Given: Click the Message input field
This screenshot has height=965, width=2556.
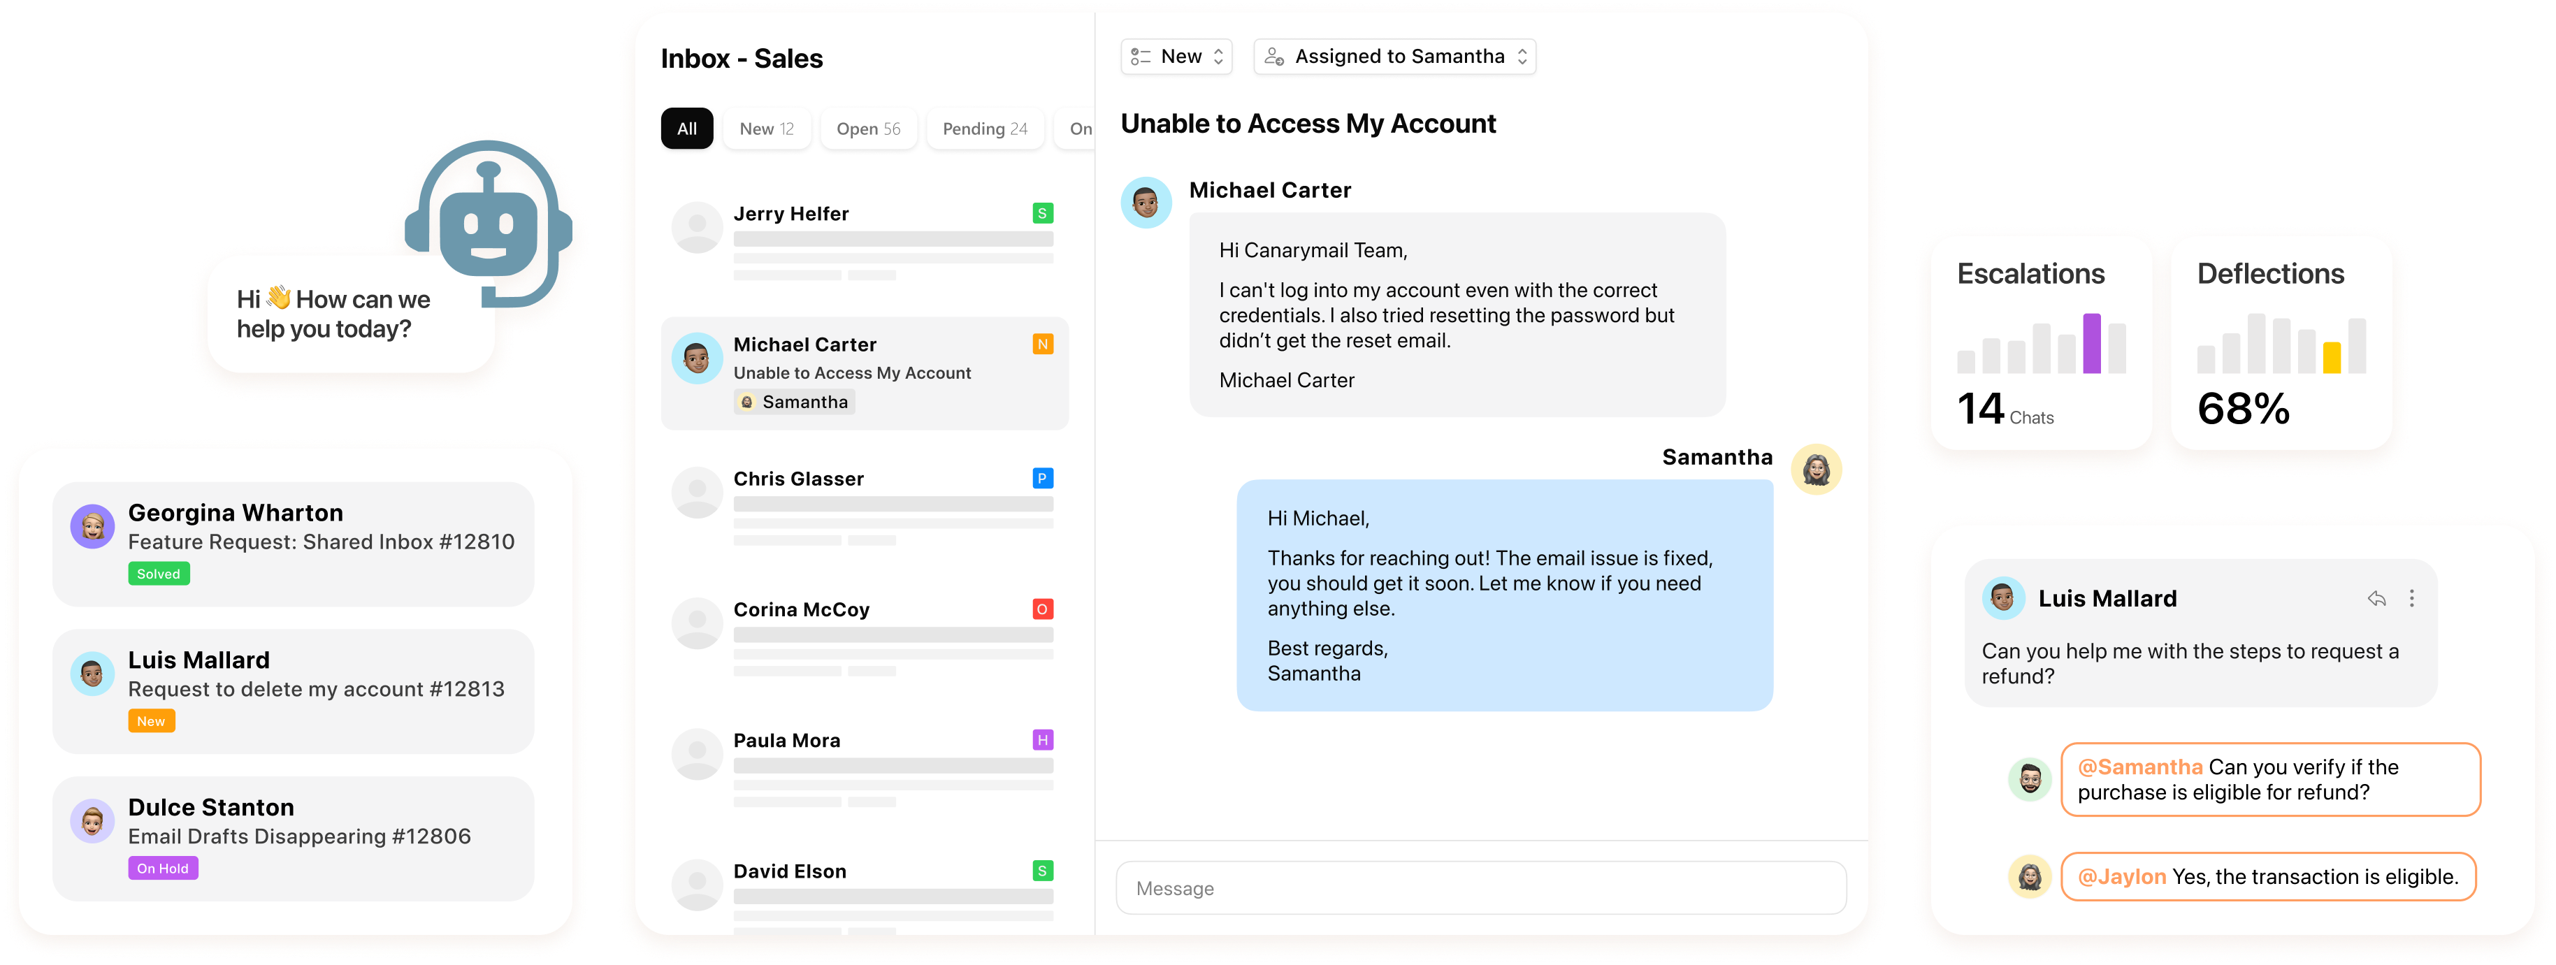Looking at the screenshot, I should pos(1480,889).
